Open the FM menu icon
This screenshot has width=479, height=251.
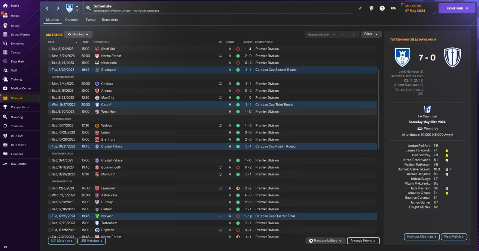(x=393, y=8)
